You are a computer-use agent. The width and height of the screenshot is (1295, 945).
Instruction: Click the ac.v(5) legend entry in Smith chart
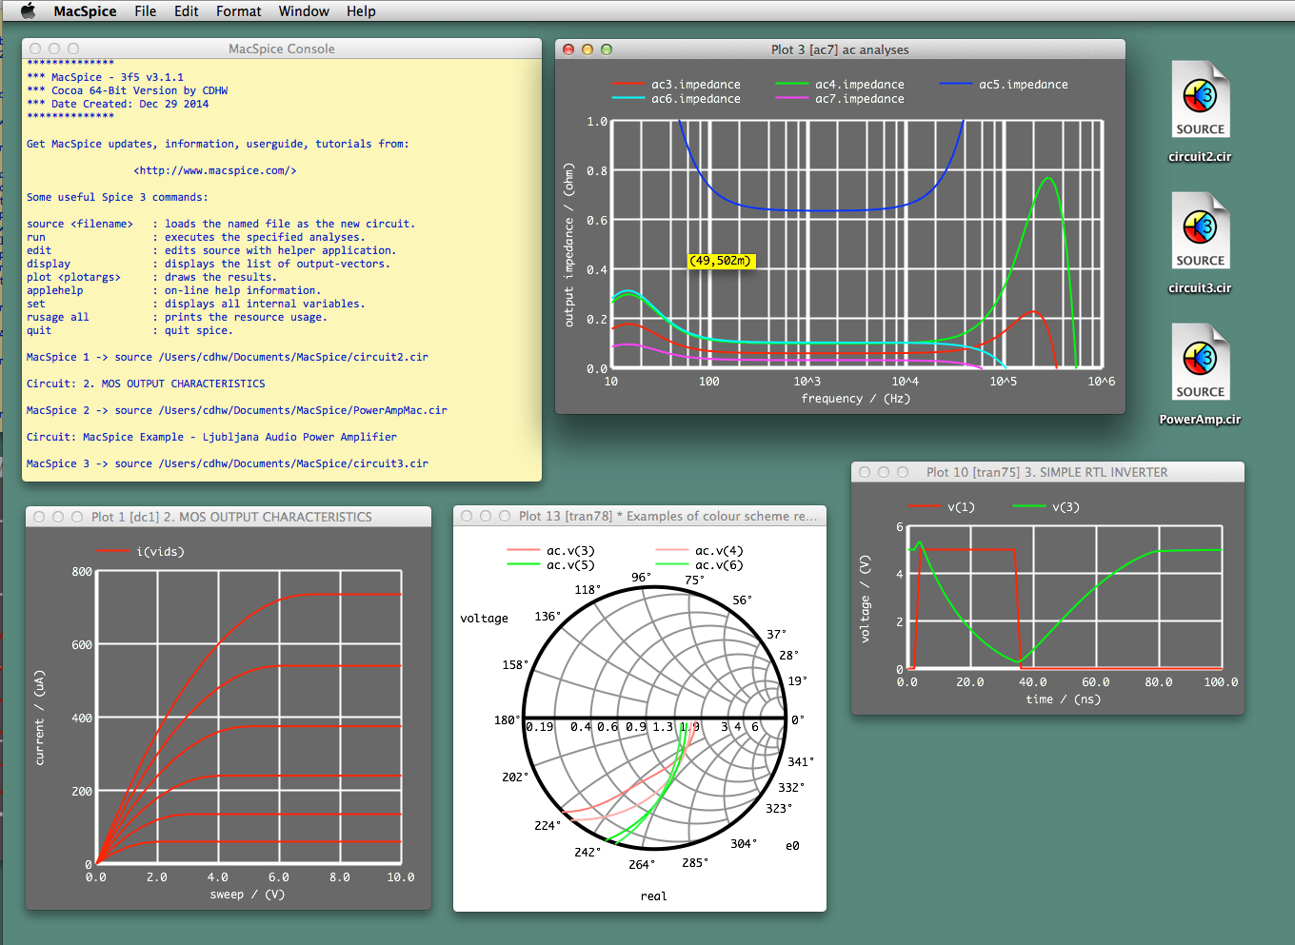click(x=569, y=565)
